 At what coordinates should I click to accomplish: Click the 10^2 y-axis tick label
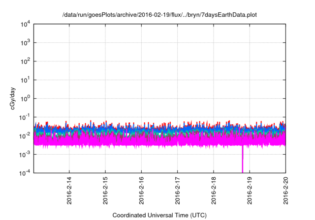coord(25,61)
